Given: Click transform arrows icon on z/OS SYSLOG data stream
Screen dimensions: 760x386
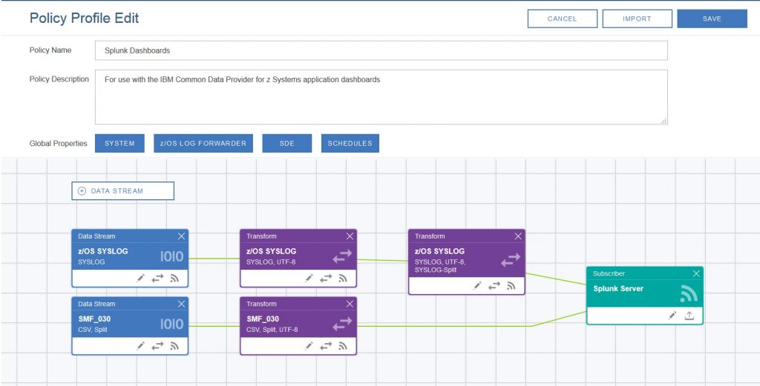Looking at the screenshot, I should (157, 278).
